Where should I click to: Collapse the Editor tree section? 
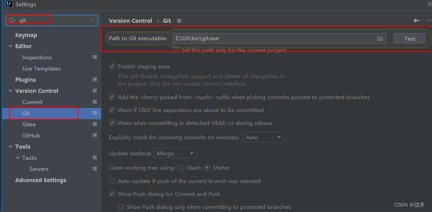click(x=11, y=46)
